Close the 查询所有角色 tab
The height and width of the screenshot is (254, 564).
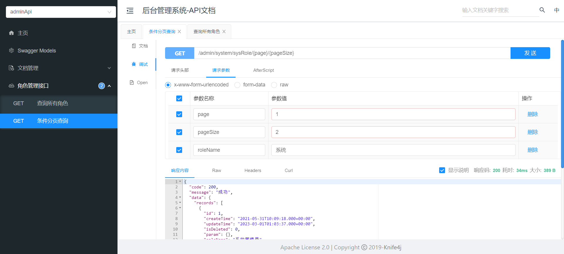click(224, 32)
